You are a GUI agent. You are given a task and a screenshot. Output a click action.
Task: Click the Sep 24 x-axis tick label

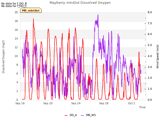coord(76,103)
